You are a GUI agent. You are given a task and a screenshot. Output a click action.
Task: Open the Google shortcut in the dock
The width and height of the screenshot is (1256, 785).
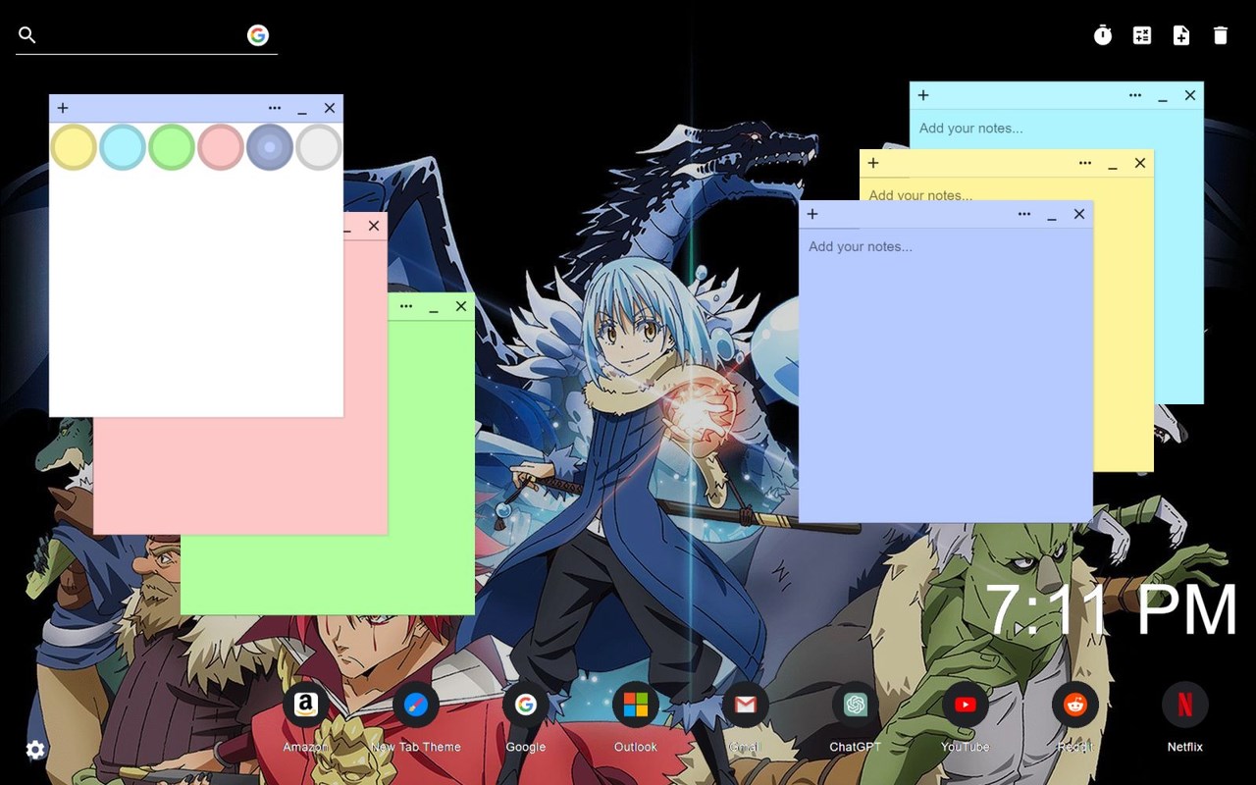click(526, 705)
